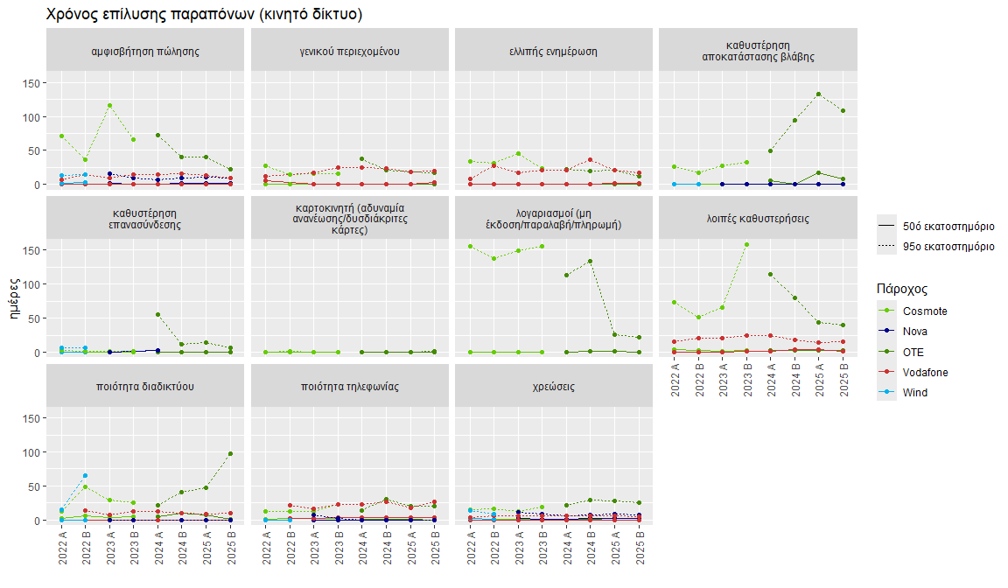Select the λογαριασμοί panel title

coord(554,219)
